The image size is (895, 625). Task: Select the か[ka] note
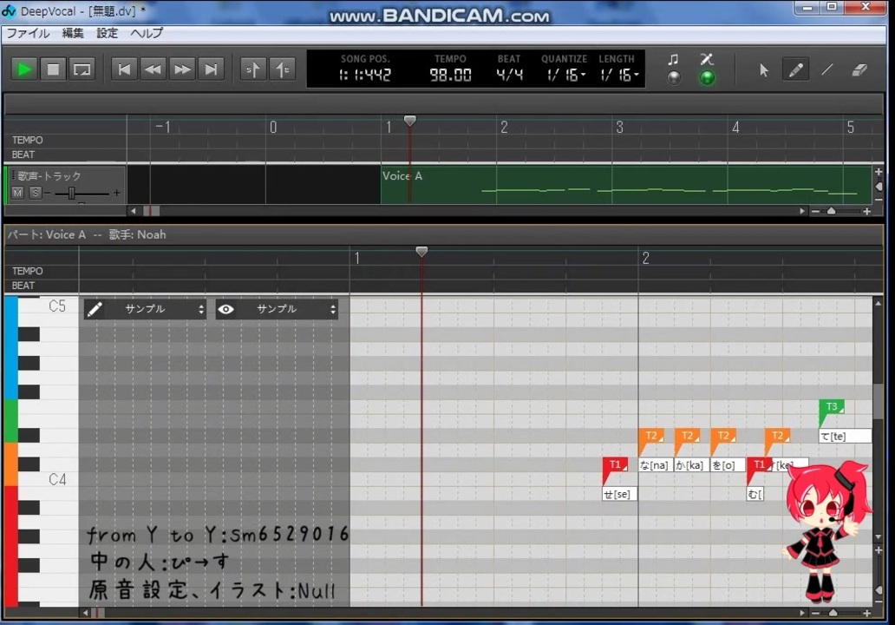point(690,465)
